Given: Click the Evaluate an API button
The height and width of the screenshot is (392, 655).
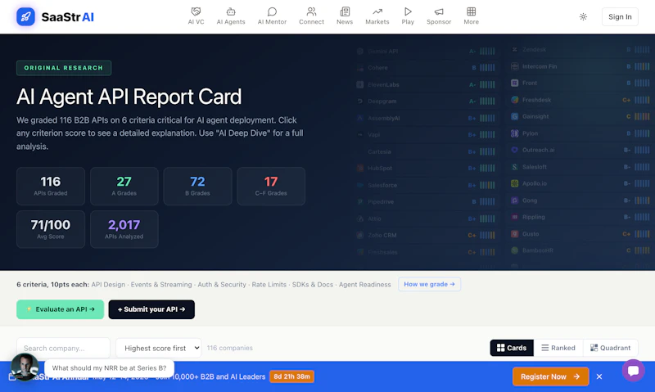Looking at the screenshot, I should pyautogui.click(x=60, y=309).
